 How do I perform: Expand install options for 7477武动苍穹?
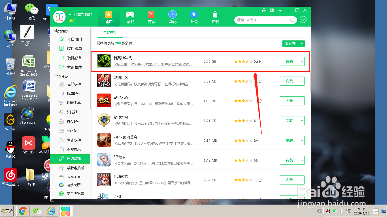point(302,140)
